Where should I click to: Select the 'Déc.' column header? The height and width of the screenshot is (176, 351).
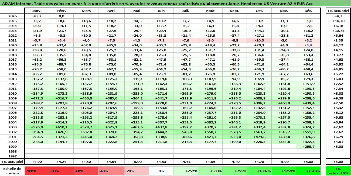[308, 11]
